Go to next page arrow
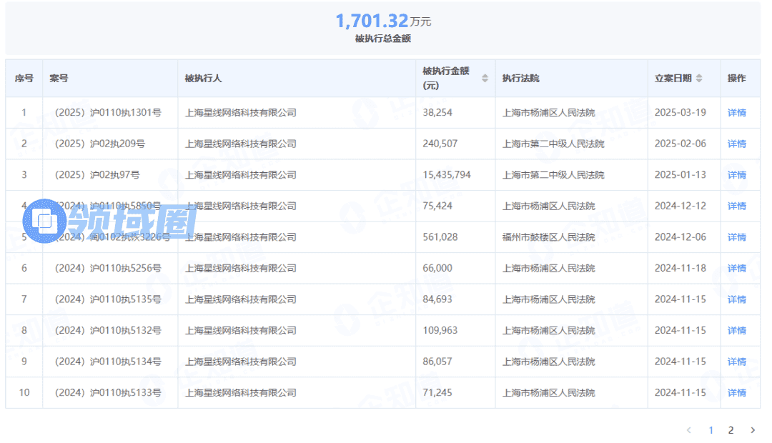This screenshot has height=443, width=772. pos(752,430)
